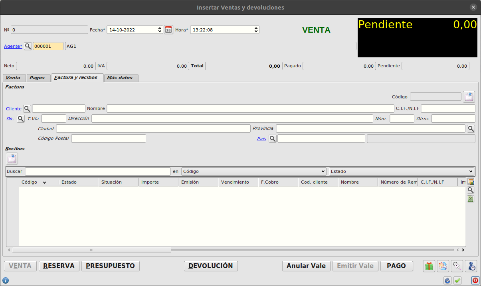
Task: Click the DEVOLUCIÓN button
Action: pyautogui.click(x=211, y=266)
